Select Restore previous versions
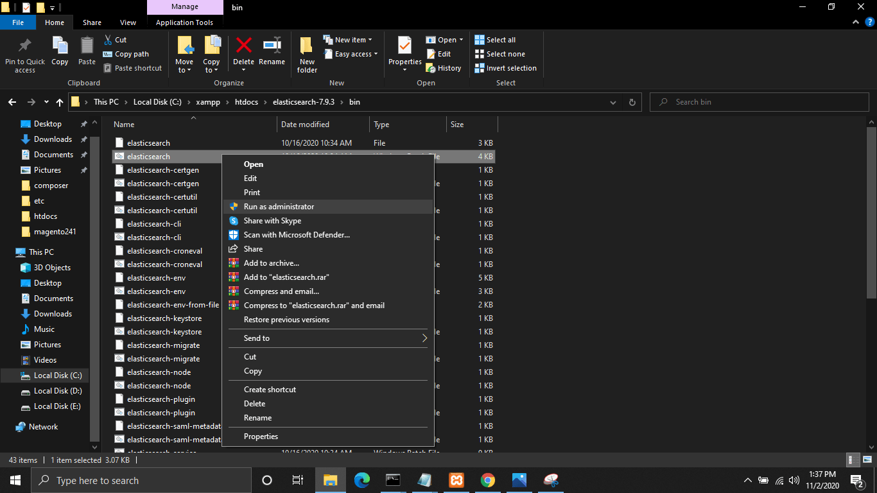The height and width of the screenshot is (493, 877). [328, 320]
